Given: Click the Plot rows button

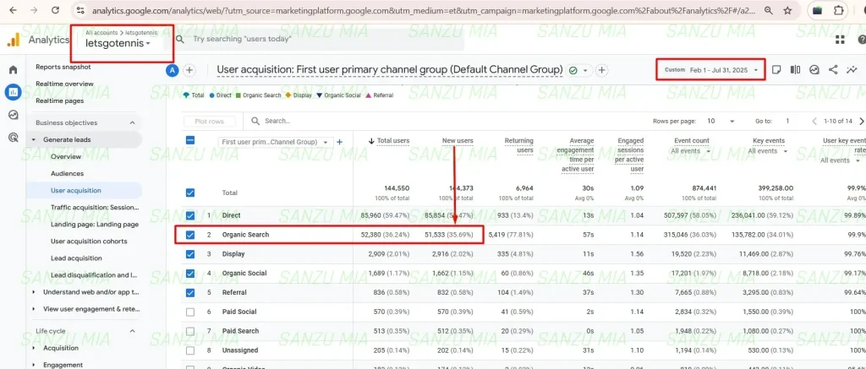Looking at the screenshot, I should point(210,121).
